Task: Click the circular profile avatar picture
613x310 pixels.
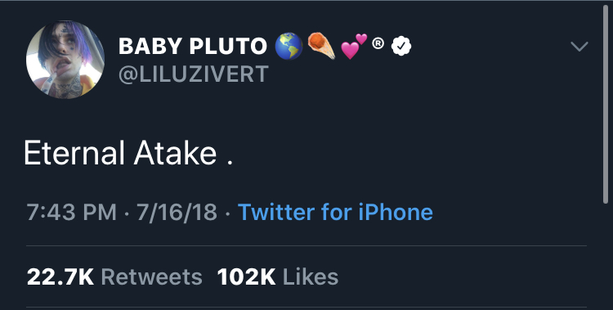Action: (x=65, y=60)
